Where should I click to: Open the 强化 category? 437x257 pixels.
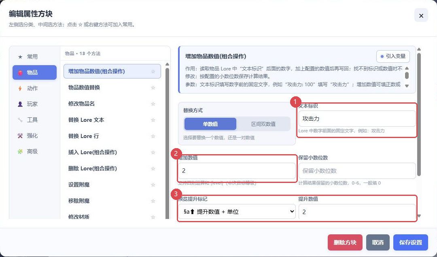pos(34,136)
